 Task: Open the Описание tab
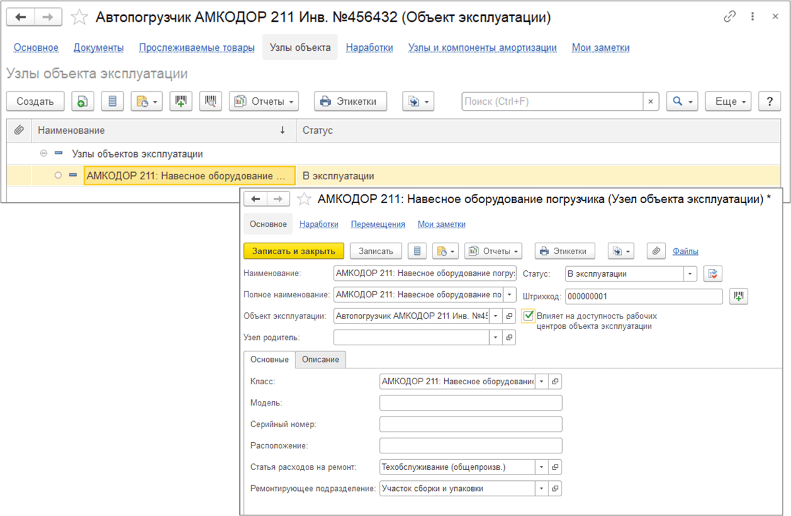[x=320, y=359]
